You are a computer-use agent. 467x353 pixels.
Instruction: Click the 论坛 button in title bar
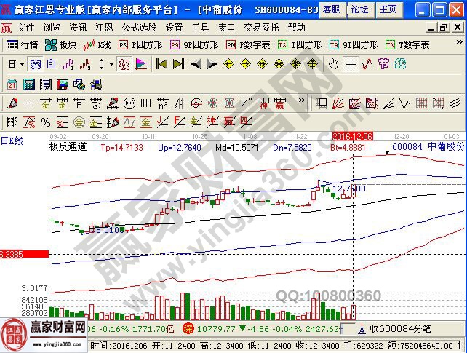point(360,9)
